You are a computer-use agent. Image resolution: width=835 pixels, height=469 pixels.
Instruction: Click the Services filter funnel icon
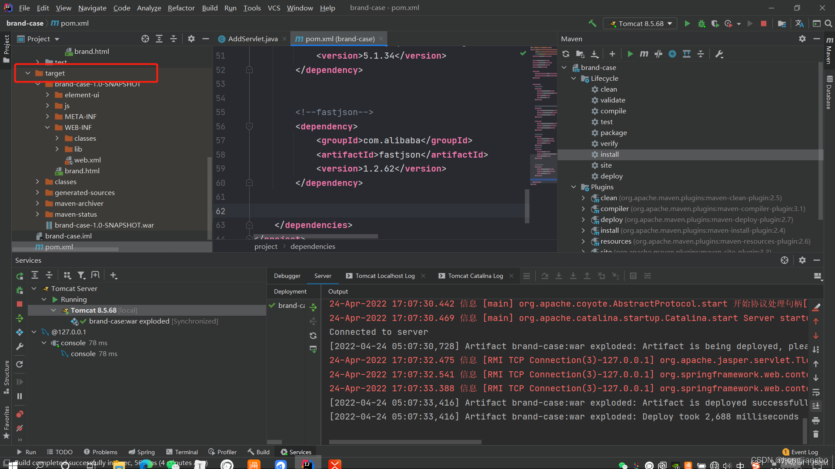click(81, 275)
